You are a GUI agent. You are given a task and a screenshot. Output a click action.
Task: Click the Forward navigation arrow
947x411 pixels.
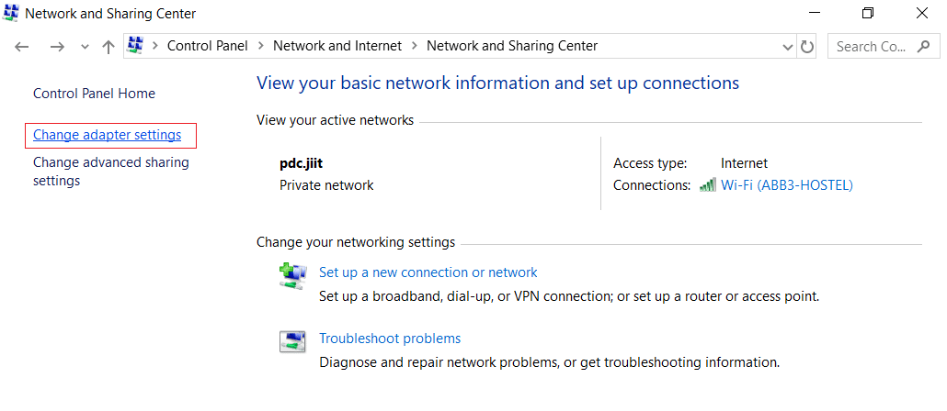tap(56, 47)
